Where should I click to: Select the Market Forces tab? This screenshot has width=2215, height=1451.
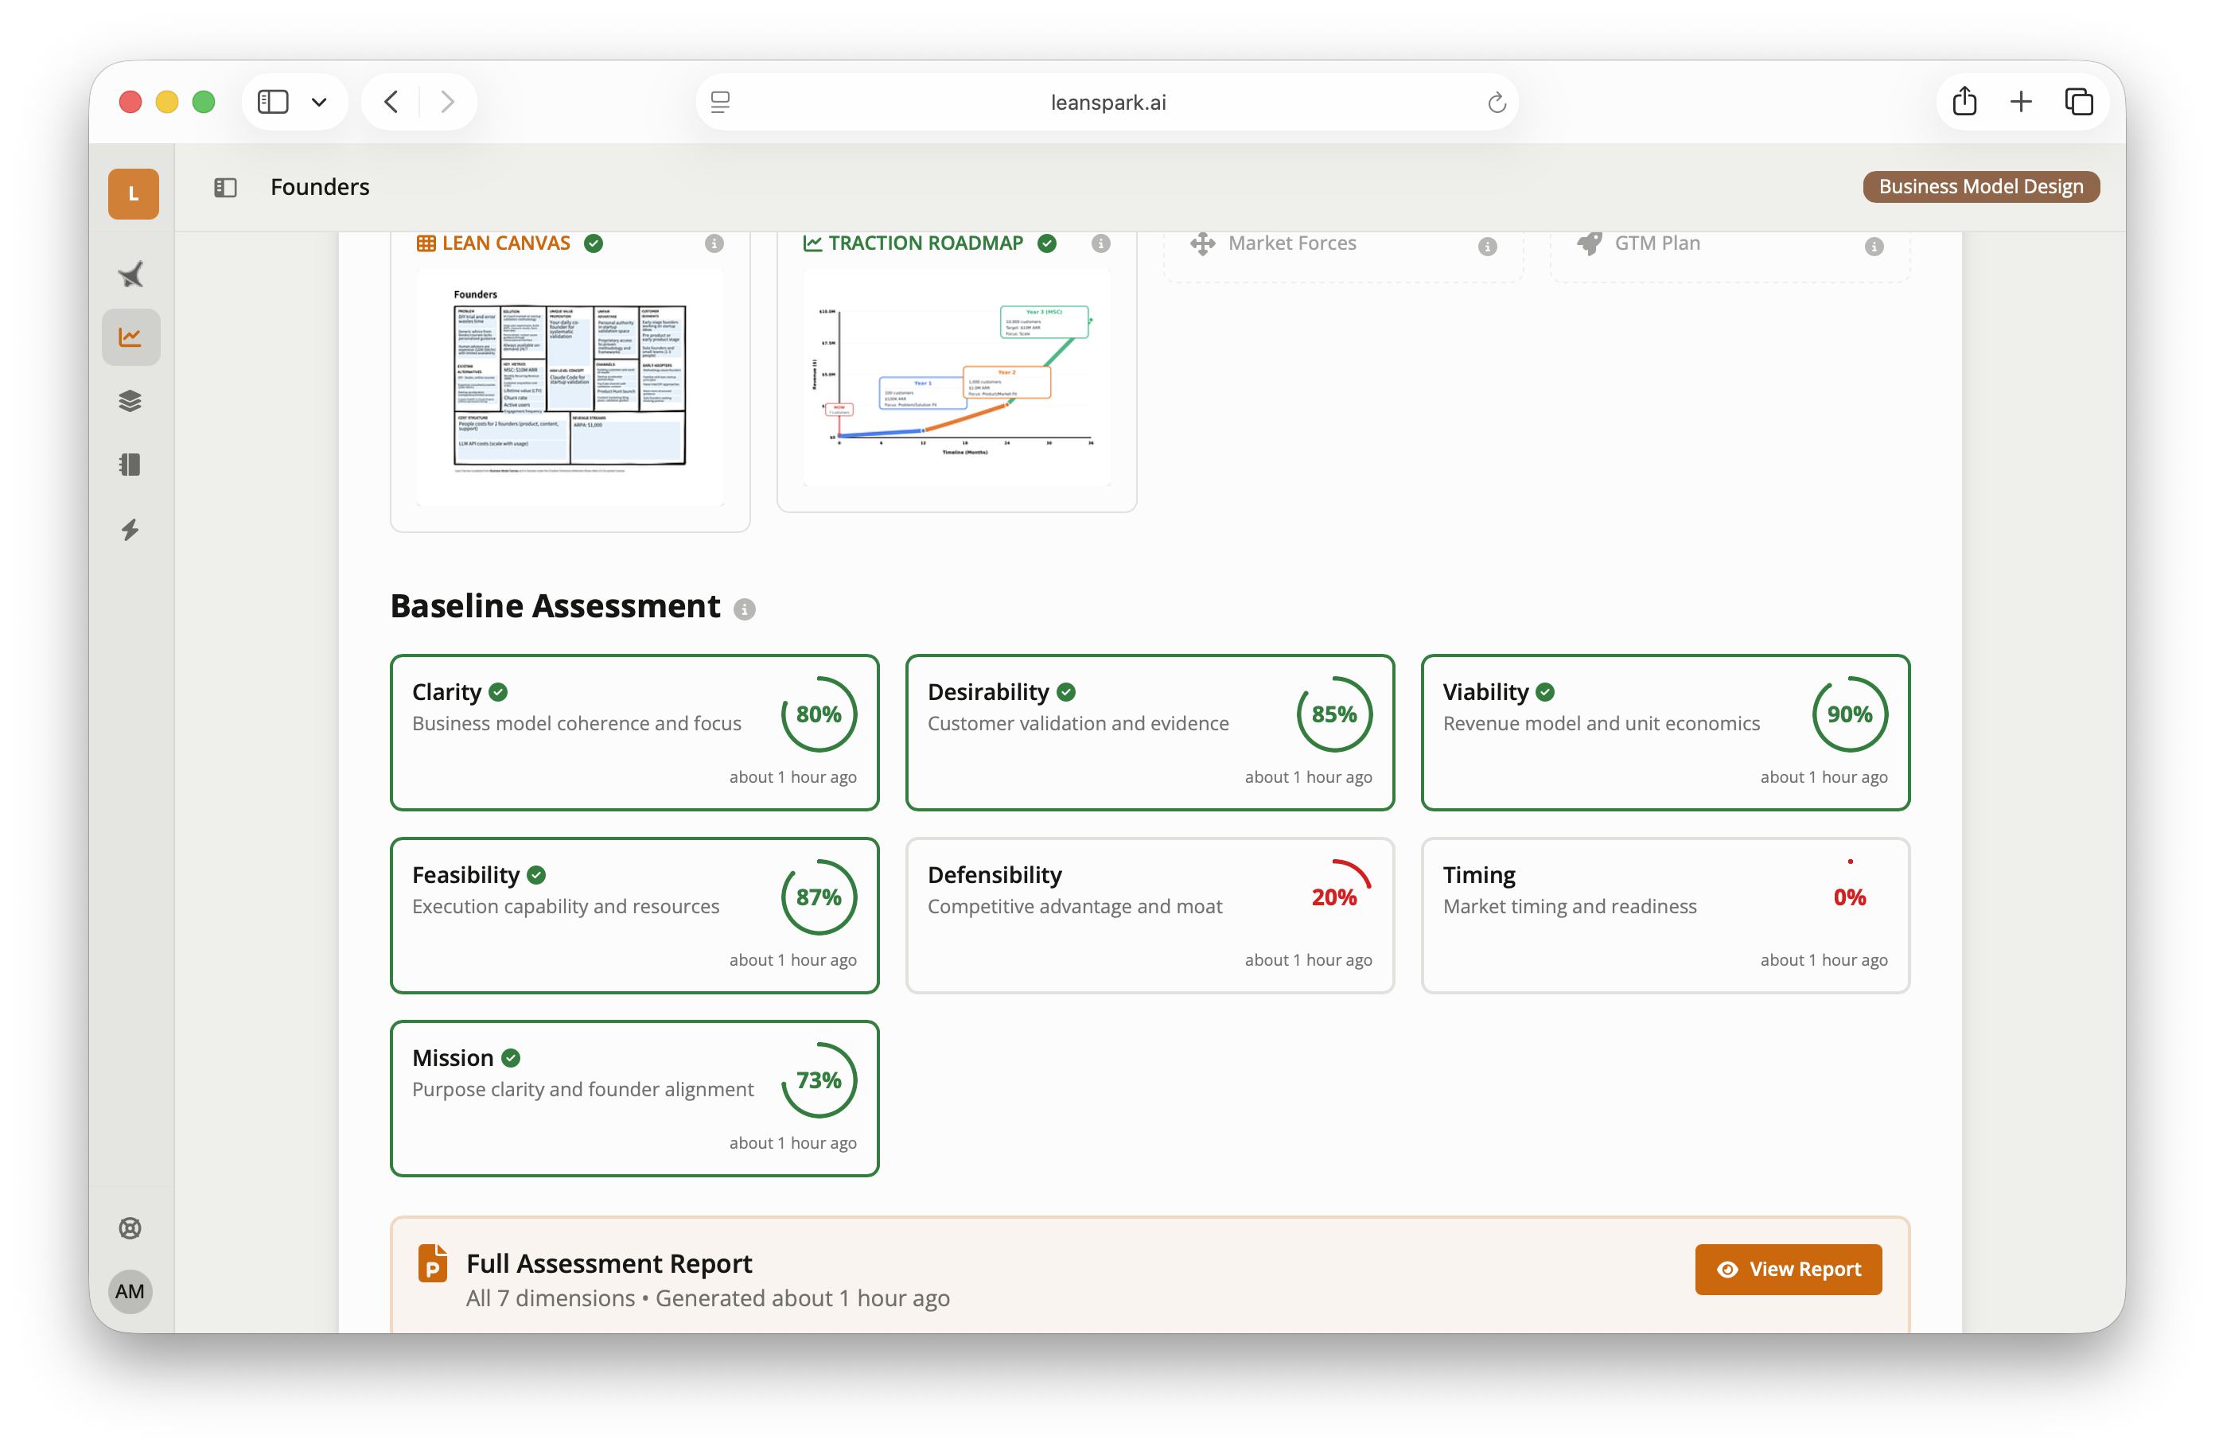tap(1292, 243)
